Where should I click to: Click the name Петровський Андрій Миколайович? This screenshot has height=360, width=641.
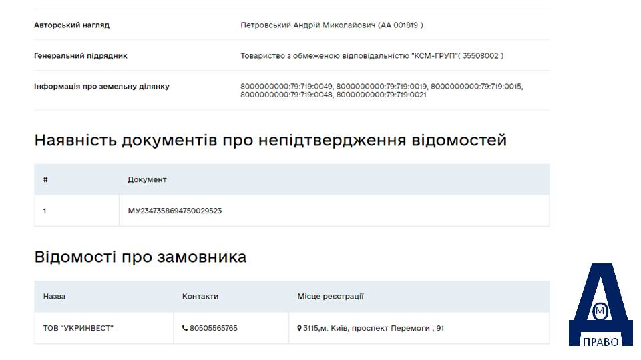(x=308, y=25)
